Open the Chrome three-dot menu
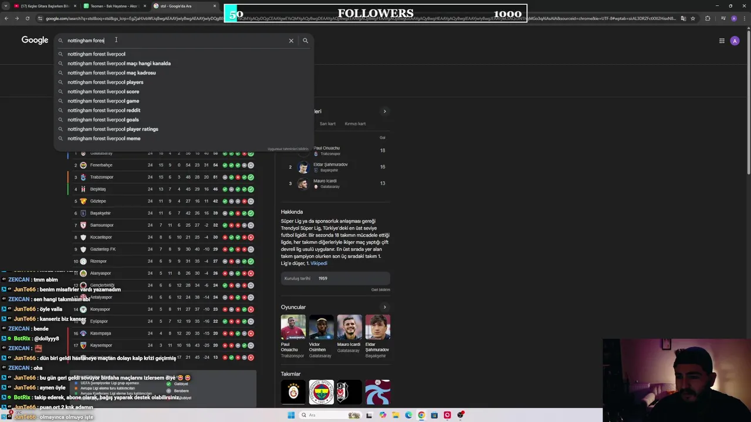The image size is (751, 422). 745,18
